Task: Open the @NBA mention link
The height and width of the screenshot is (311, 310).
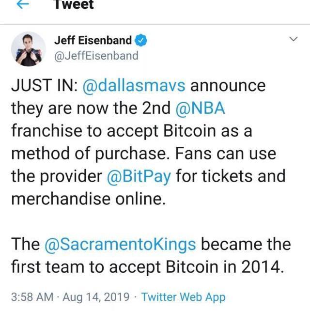Action: pos(200,109)
